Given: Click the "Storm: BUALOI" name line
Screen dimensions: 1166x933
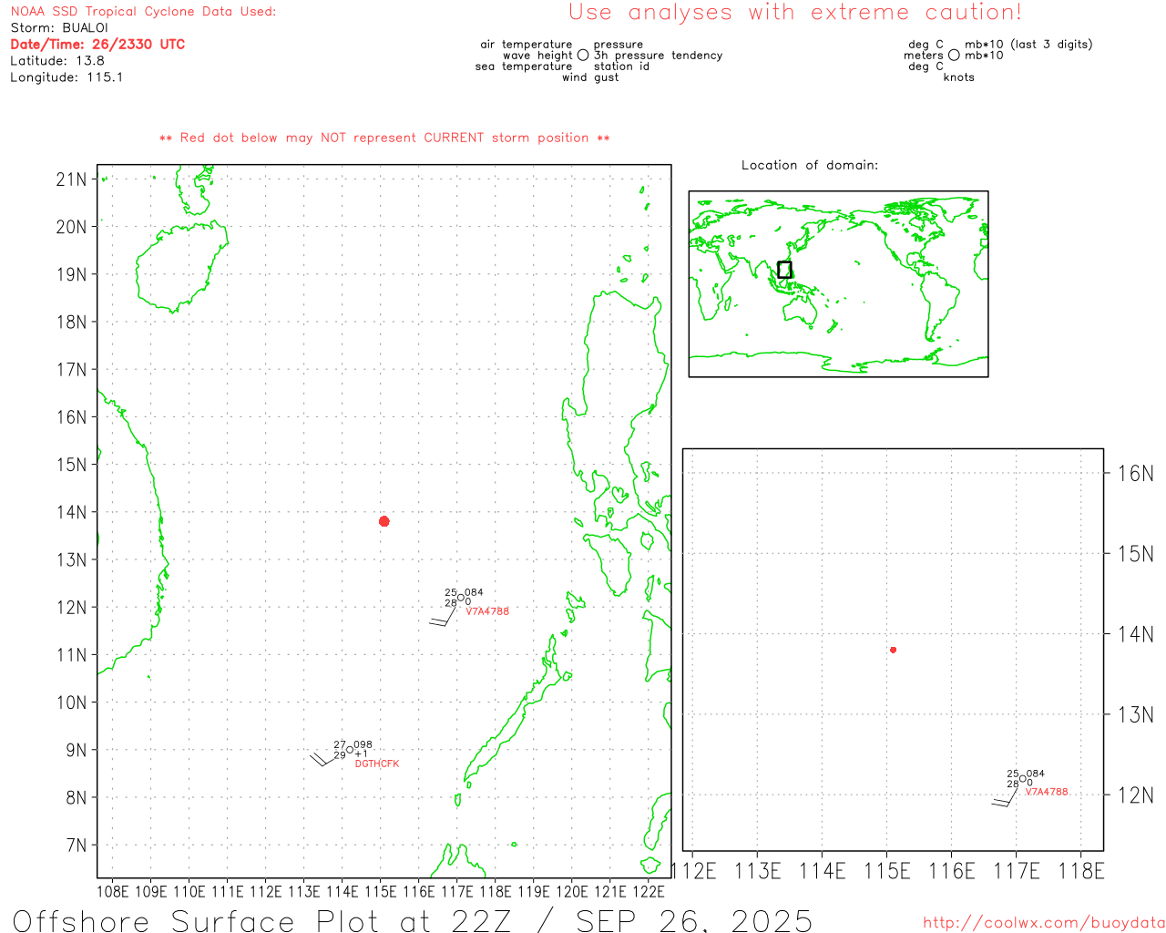Looking at the screenshot, I should pyautogui.click(x=59, y=27).
